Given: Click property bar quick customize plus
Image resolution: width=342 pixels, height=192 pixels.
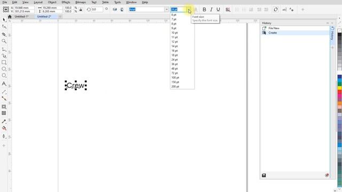Looking at the screenshot, I should 303,10.
